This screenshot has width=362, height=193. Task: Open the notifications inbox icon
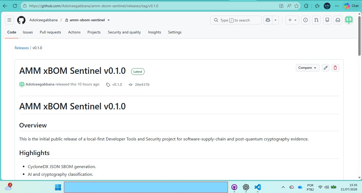[338, 20]
